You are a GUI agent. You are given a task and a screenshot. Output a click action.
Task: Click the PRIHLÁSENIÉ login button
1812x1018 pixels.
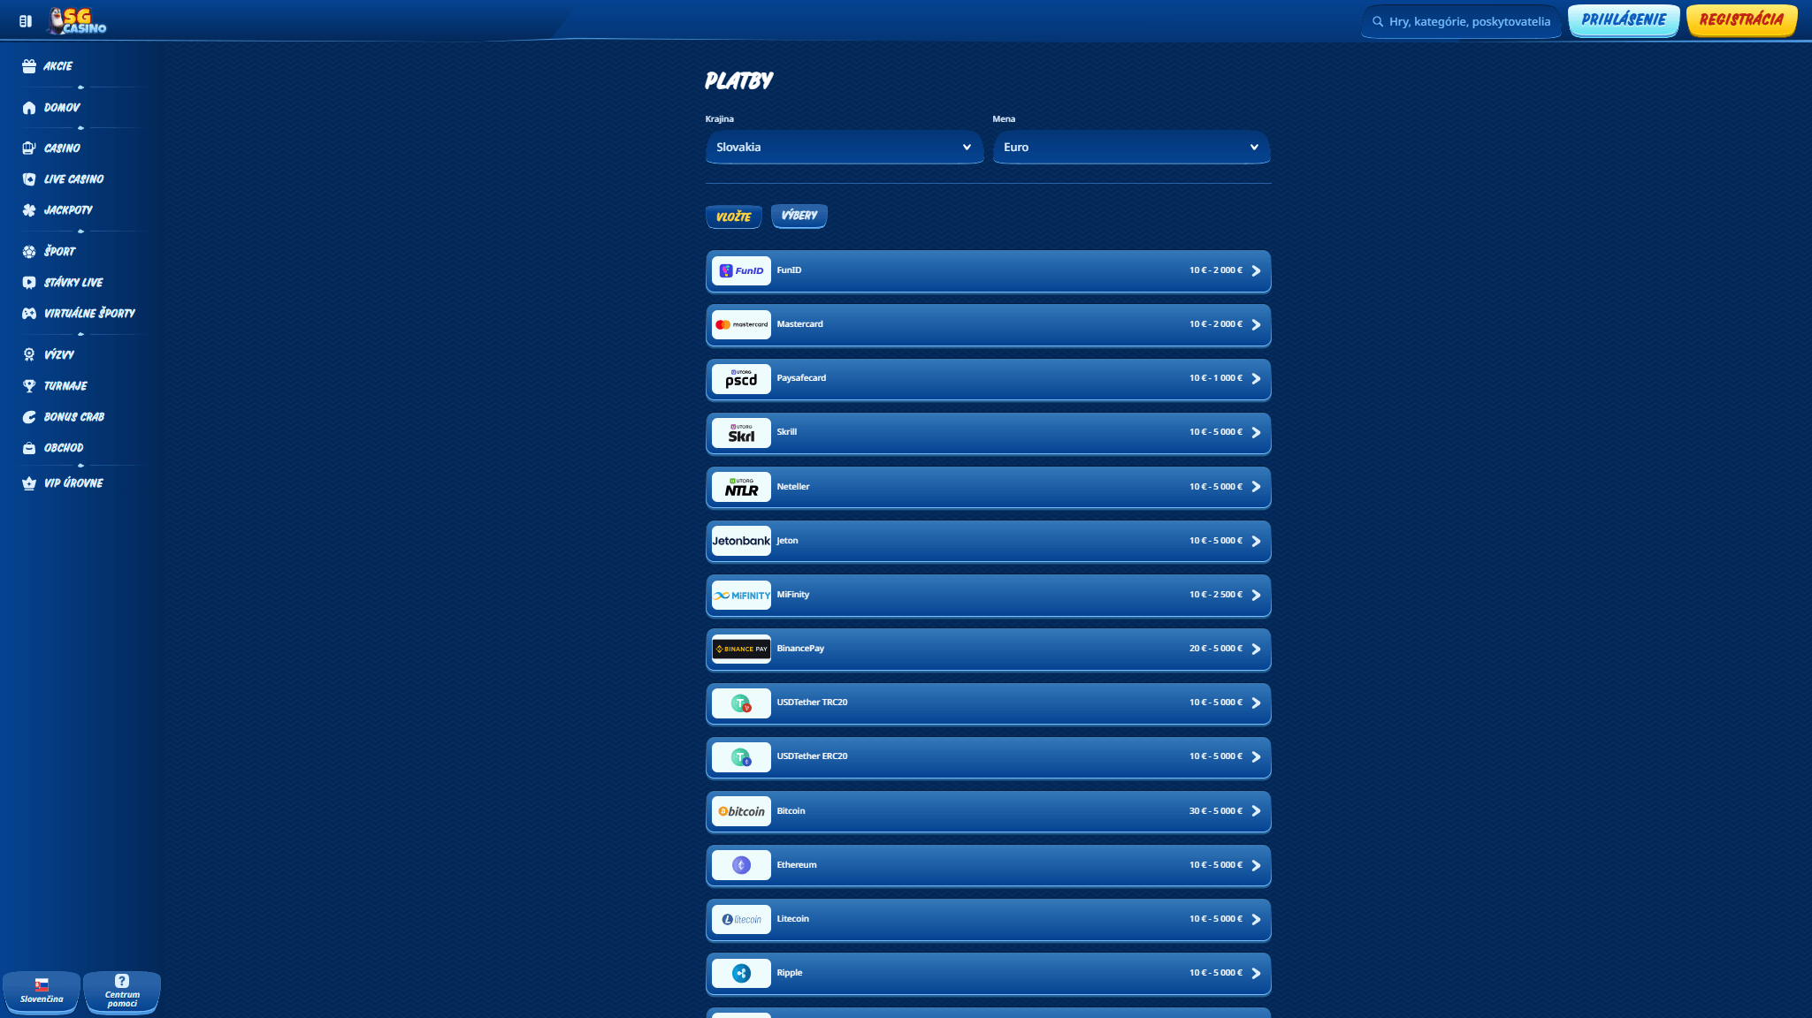click(x=1622, y=19)
